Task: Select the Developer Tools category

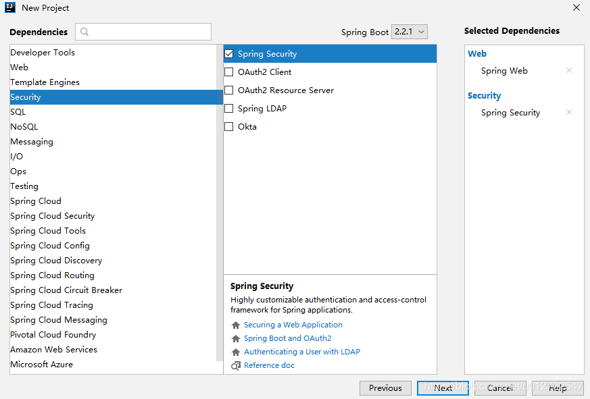Action: point(43,53)
